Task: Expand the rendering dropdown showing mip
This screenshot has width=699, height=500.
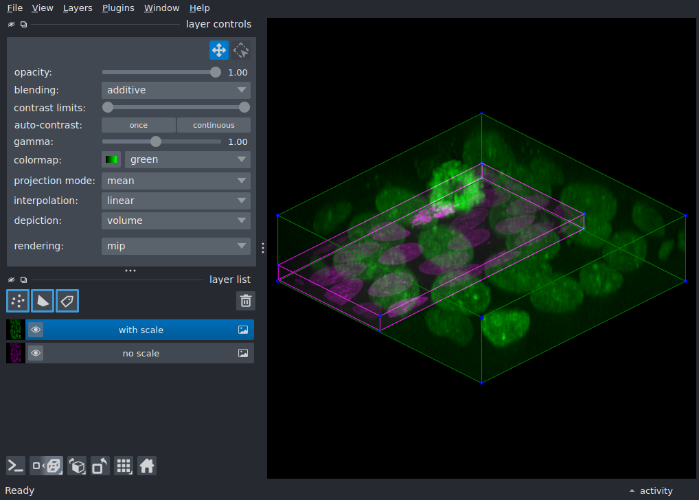Action: click(x=176, y=246)
